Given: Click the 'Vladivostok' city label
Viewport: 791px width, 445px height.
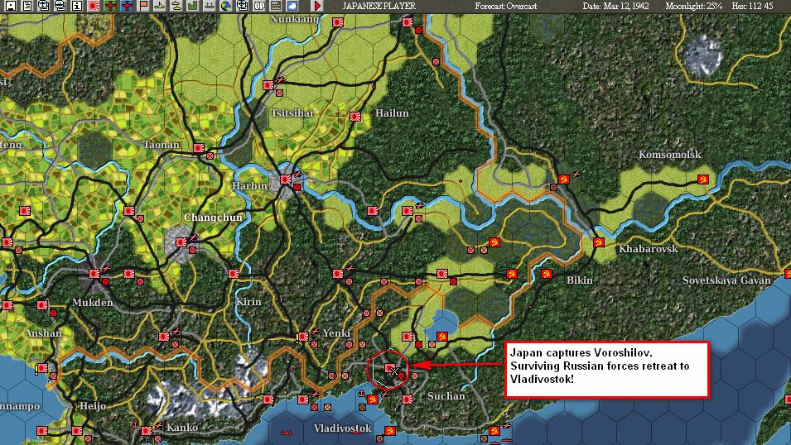Looking at the screenshot, I should coord(343,428).
